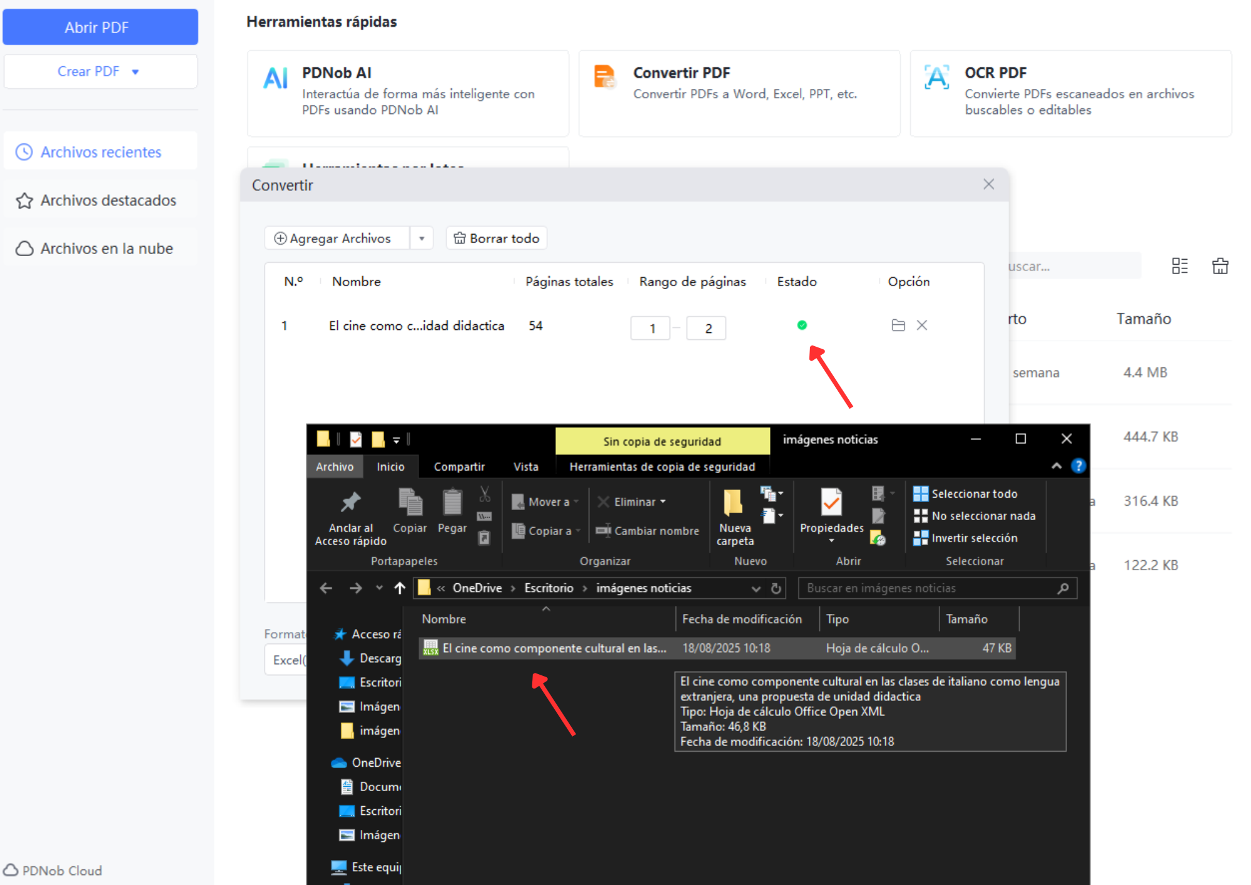Image resolution: width=1251 pixels, height=885 pixels.
Task: Click quick access properties checkmark icon
Action: [356, 439]
